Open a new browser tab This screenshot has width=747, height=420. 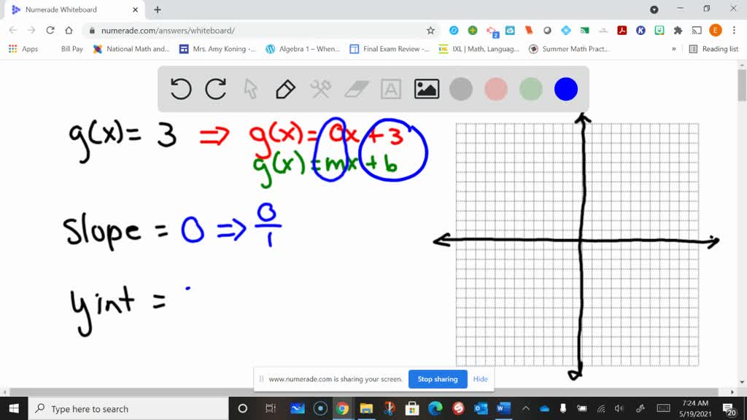[158, 9]
